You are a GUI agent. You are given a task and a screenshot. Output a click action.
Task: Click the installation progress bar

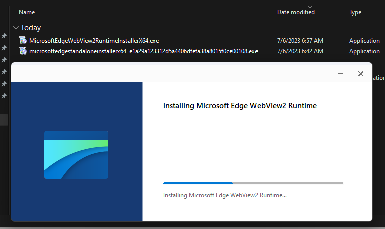pyautogui.click(x=253, y=183)
